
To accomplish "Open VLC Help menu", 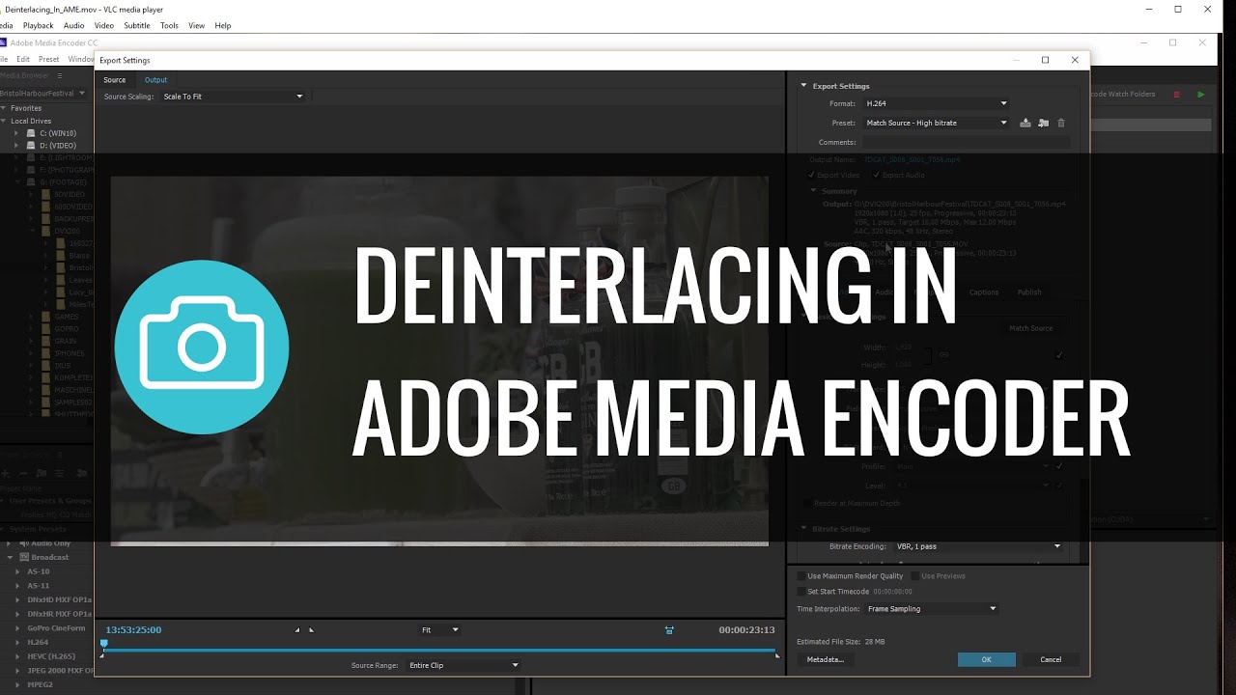I will 223,26.
